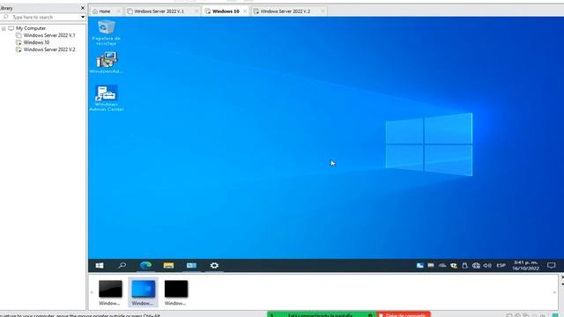Open the Papelera de reciclaje desktop icon
This screenshot has width=564, height=317.
[x=106, y=33]
